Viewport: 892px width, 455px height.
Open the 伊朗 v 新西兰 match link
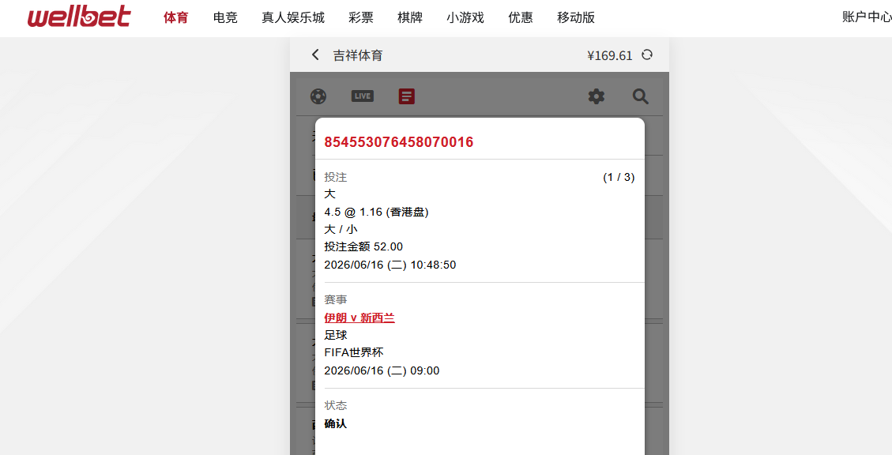pyautogui.click(x=359, y=318)
